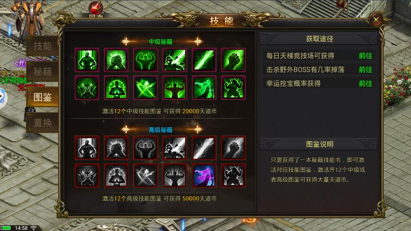Go to lucky treasure digging via 前往
Image resolution: width=411 pixels, height=231 pixels.
[365, 84]
